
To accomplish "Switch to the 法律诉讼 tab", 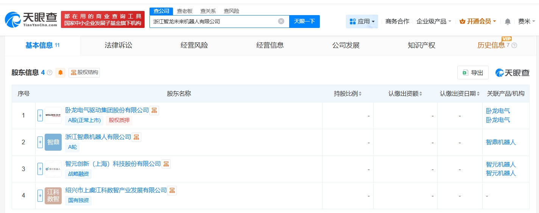I will point(118,45).
